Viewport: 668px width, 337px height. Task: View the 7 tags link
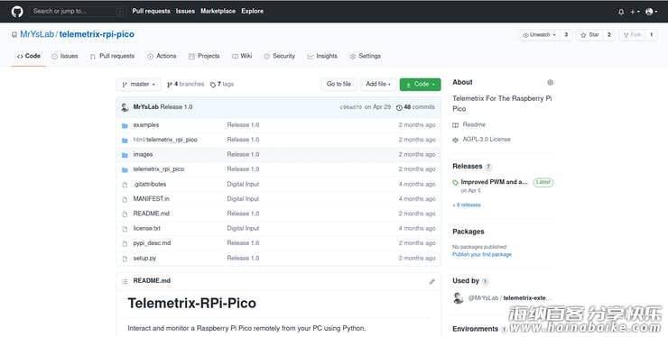pyautogui.click(x=222, y=85)
